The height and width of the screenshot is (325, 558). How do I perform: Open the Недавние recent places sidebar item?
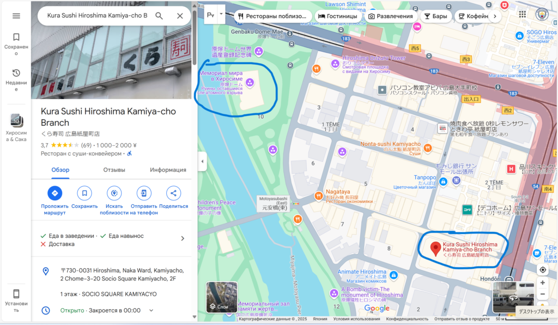pyautogui.click(x=16, y=81)
